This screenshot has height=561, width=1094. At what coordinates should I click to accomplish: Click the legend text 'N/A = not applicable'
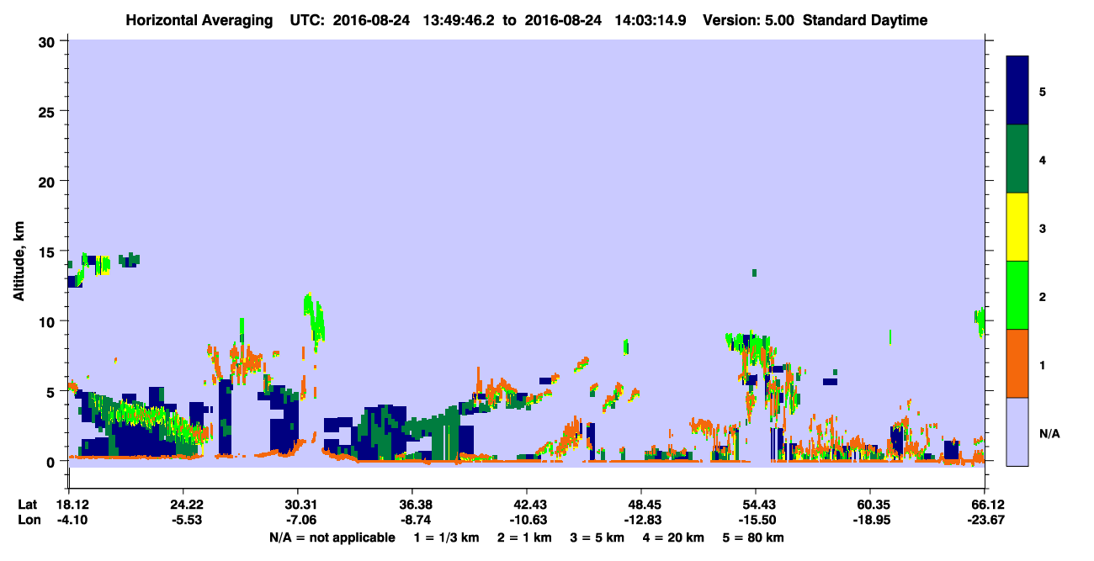332,537
